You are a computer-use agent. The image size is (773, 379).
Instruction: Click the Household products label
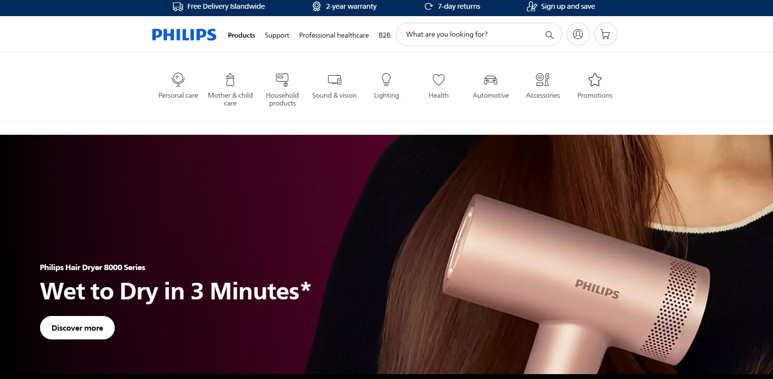point(282,99)
